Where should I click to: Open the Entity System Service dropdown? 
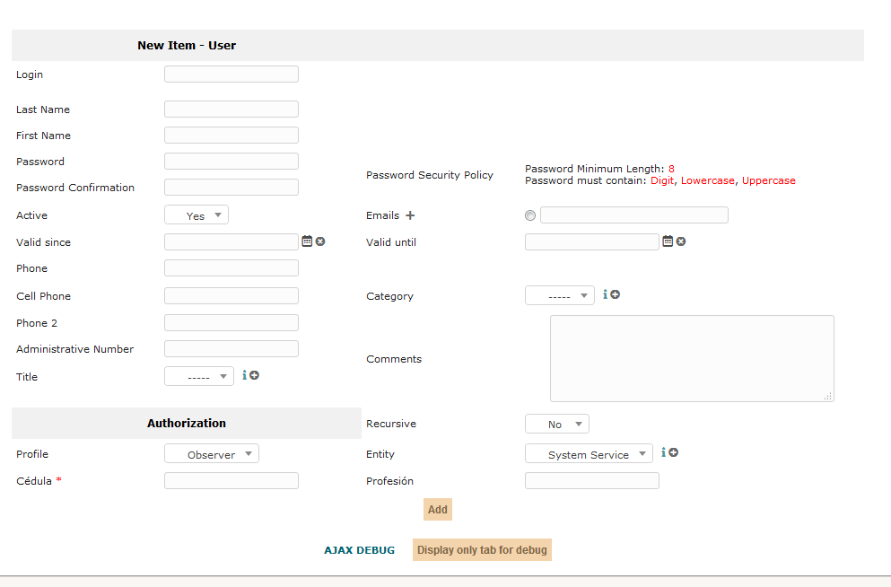click(x=589, y=453)
